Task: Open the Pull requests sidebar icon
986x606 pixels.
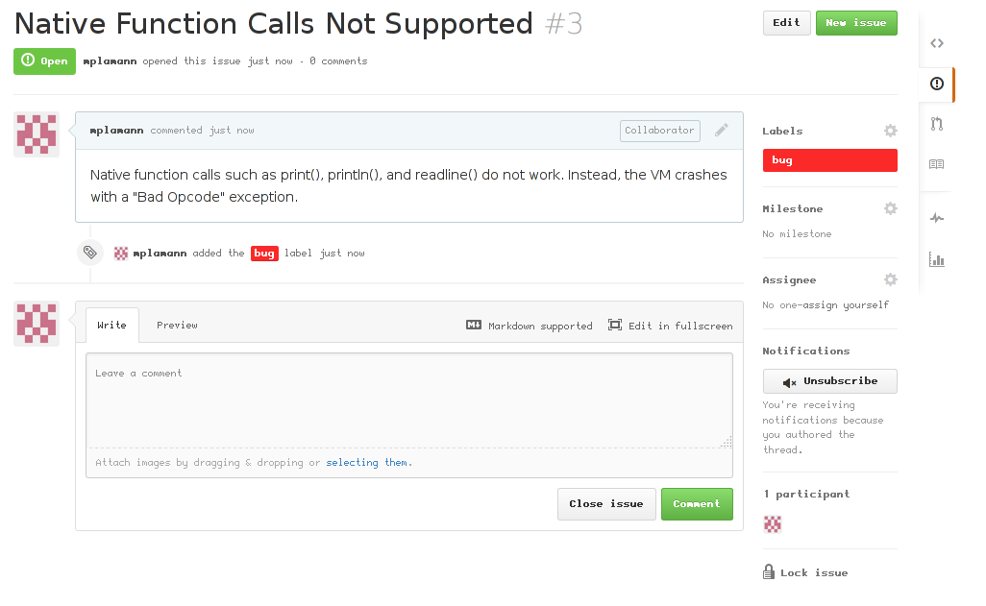Action: [x=937, y=124]
